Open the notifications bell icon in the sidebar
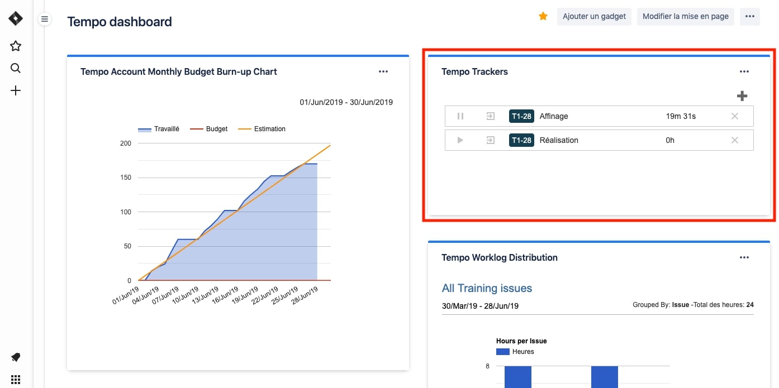Image resolution: width=779 pixels, height=388 pixels. click(16, 357)
